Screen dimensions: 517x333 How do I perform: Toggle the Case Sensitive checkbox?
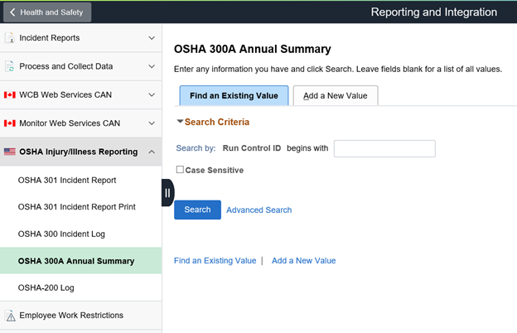click(180, 170)
